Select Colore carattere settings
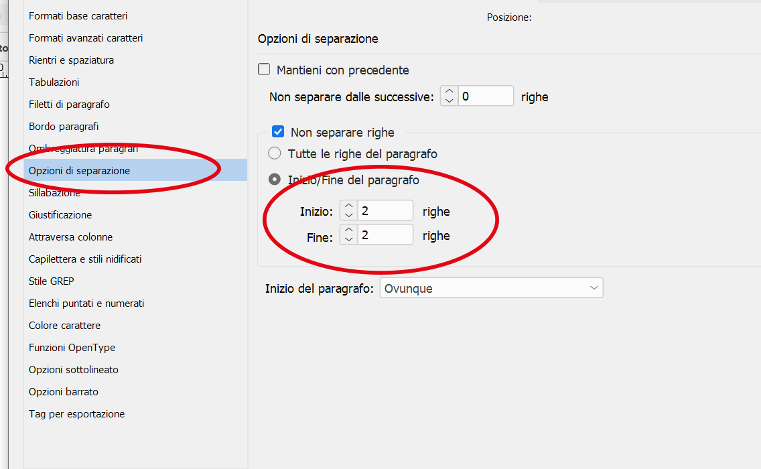Viewport: 761px width, 469px height. tap(64, 325)
